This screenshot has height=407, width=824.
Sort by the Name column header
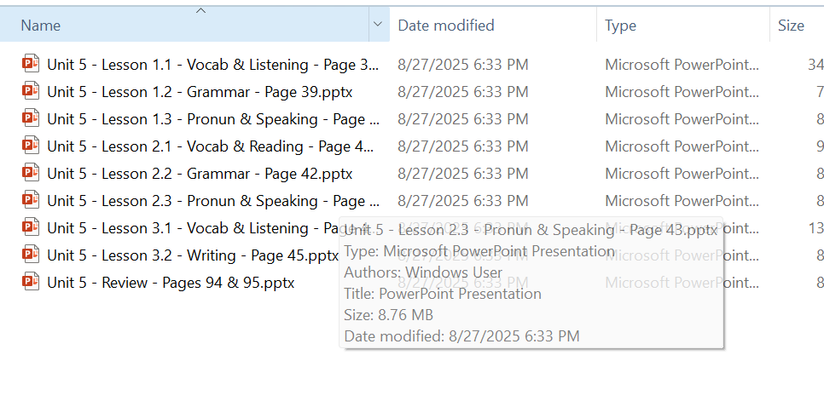tap(41, 26)
